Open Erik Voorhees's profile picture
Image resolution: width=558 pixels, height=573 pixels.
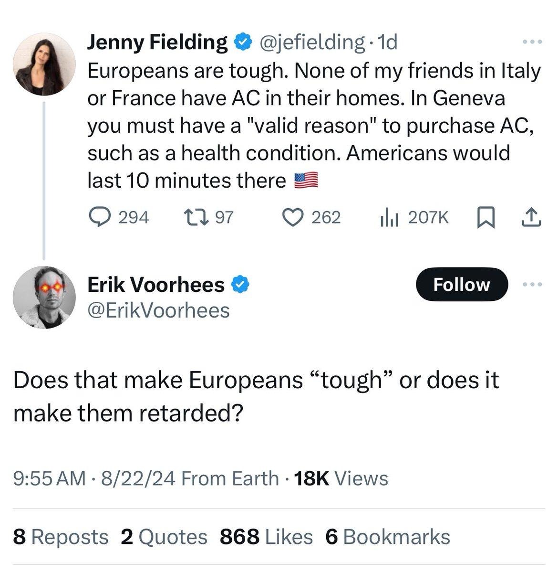tap(44, 297)
